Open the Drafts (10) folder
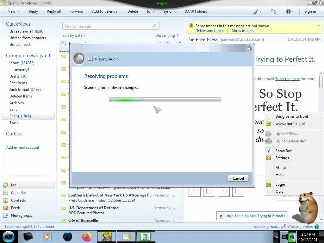The height and width of the screenshot is (243, 324). click(x=18, y=76)
